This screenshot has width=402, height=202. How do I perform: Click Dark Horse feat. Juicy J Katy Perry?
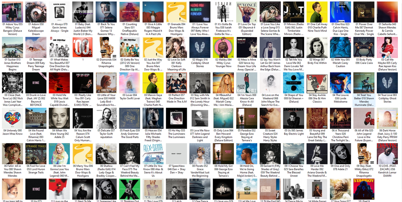(388, 125)
